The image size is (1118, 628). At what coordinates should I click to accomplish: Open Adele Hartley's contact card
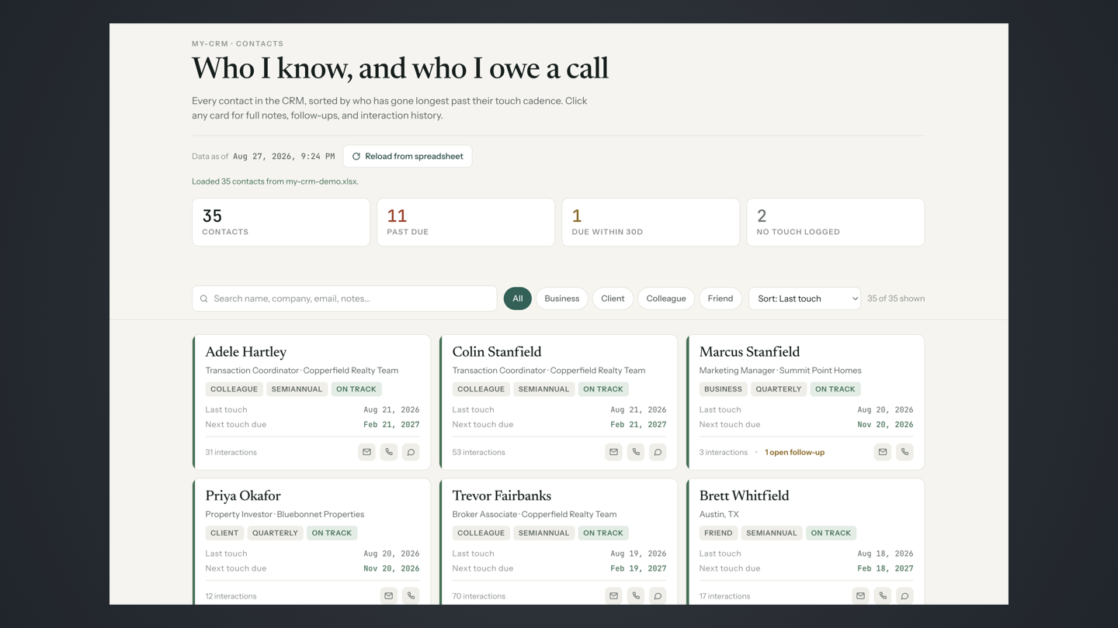coord(311,402)
